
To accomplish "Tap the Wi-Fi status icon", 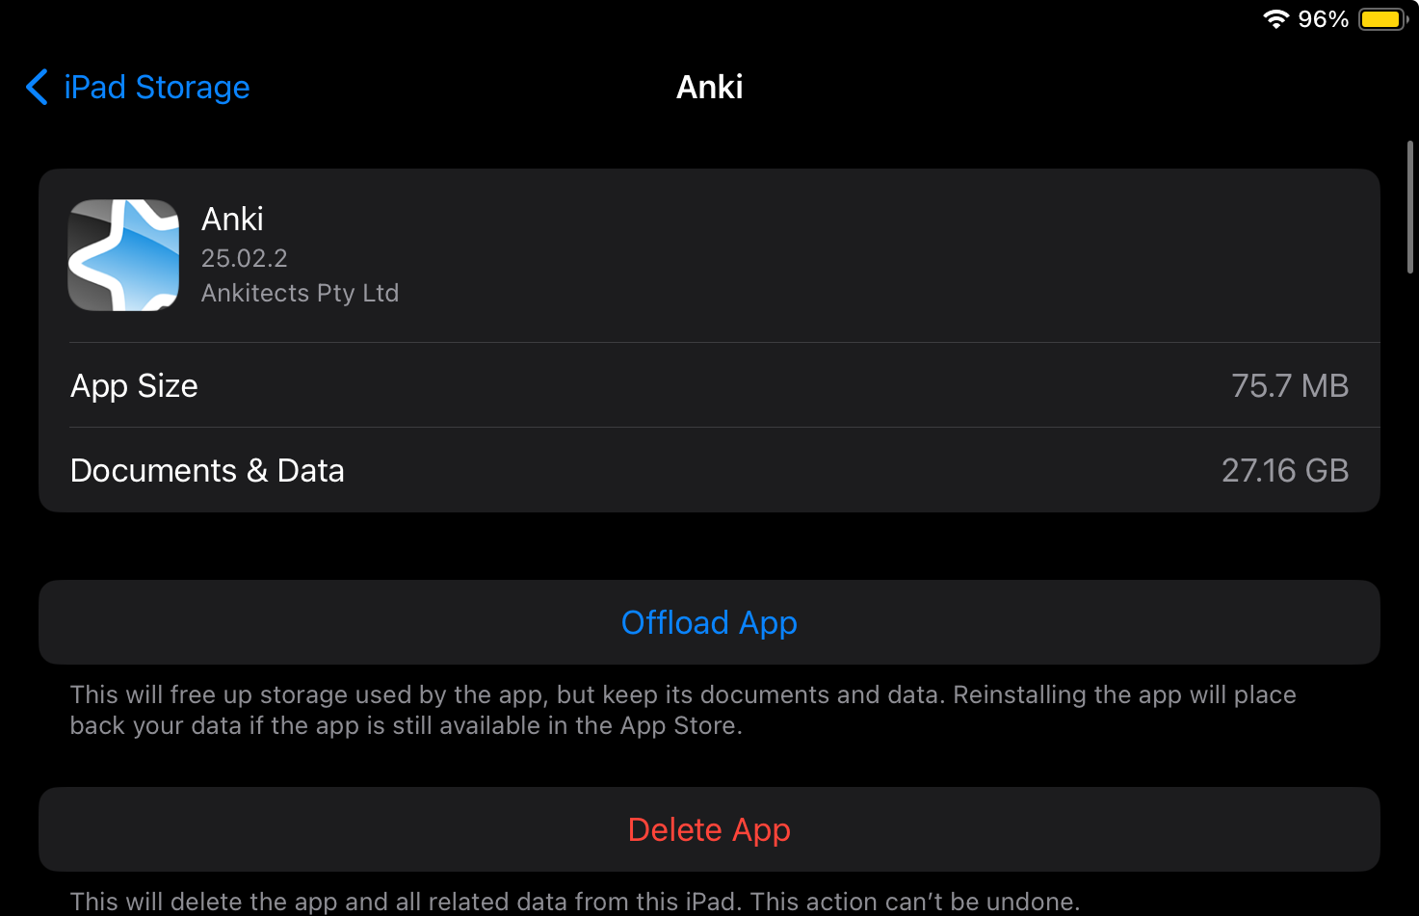I will pos(1275,19).
